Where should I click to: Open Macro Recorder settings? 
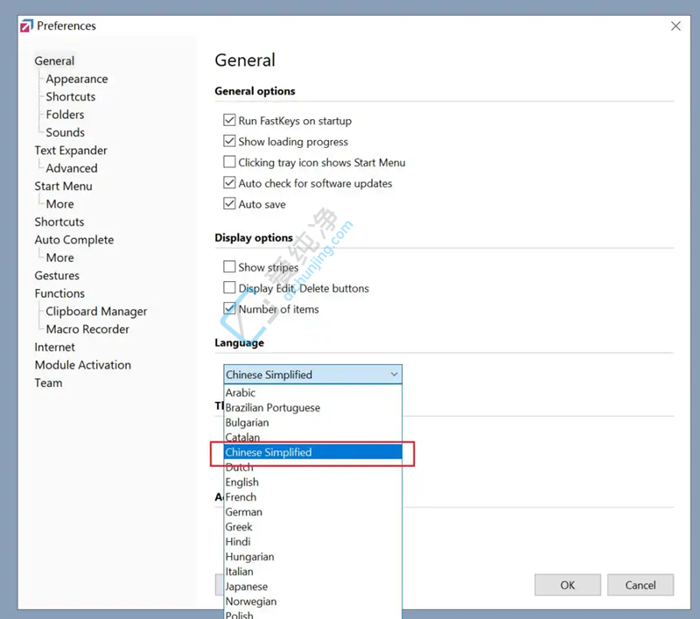point(87,329)
